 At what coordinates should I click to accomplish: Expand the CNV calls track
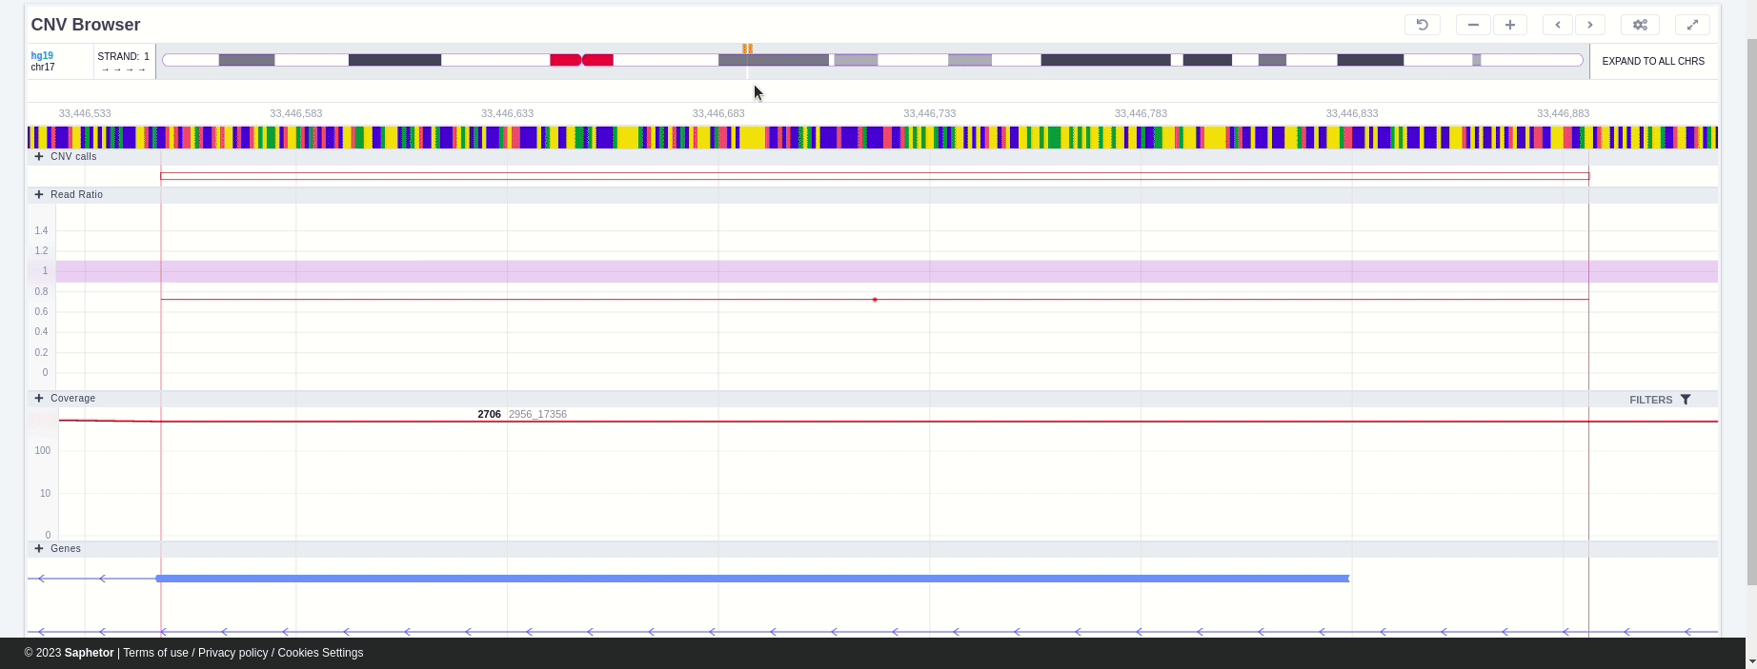click(x=39, y=157)
